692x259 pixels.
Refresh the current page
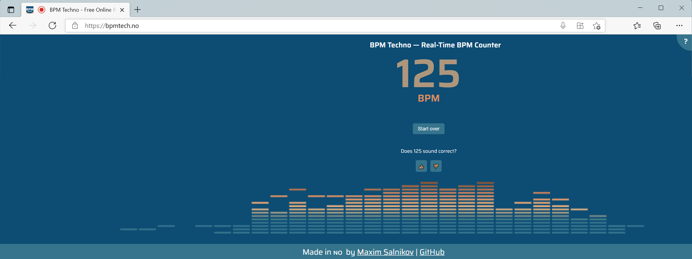[52, 26]
